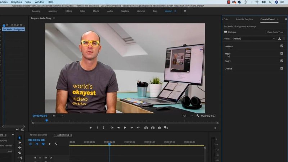Open Spotlight search in menu bar
The height and width of the screenshot is (162, 288).
(270, 2)
